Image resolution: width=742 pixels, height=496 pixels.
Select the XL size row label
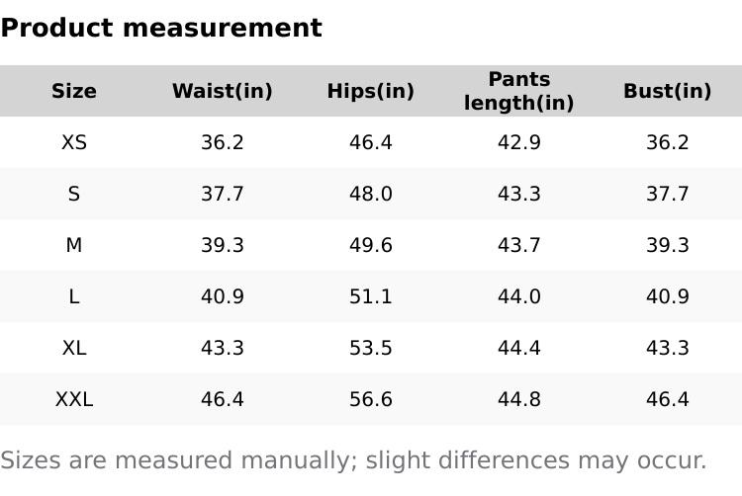pos(74,348)
